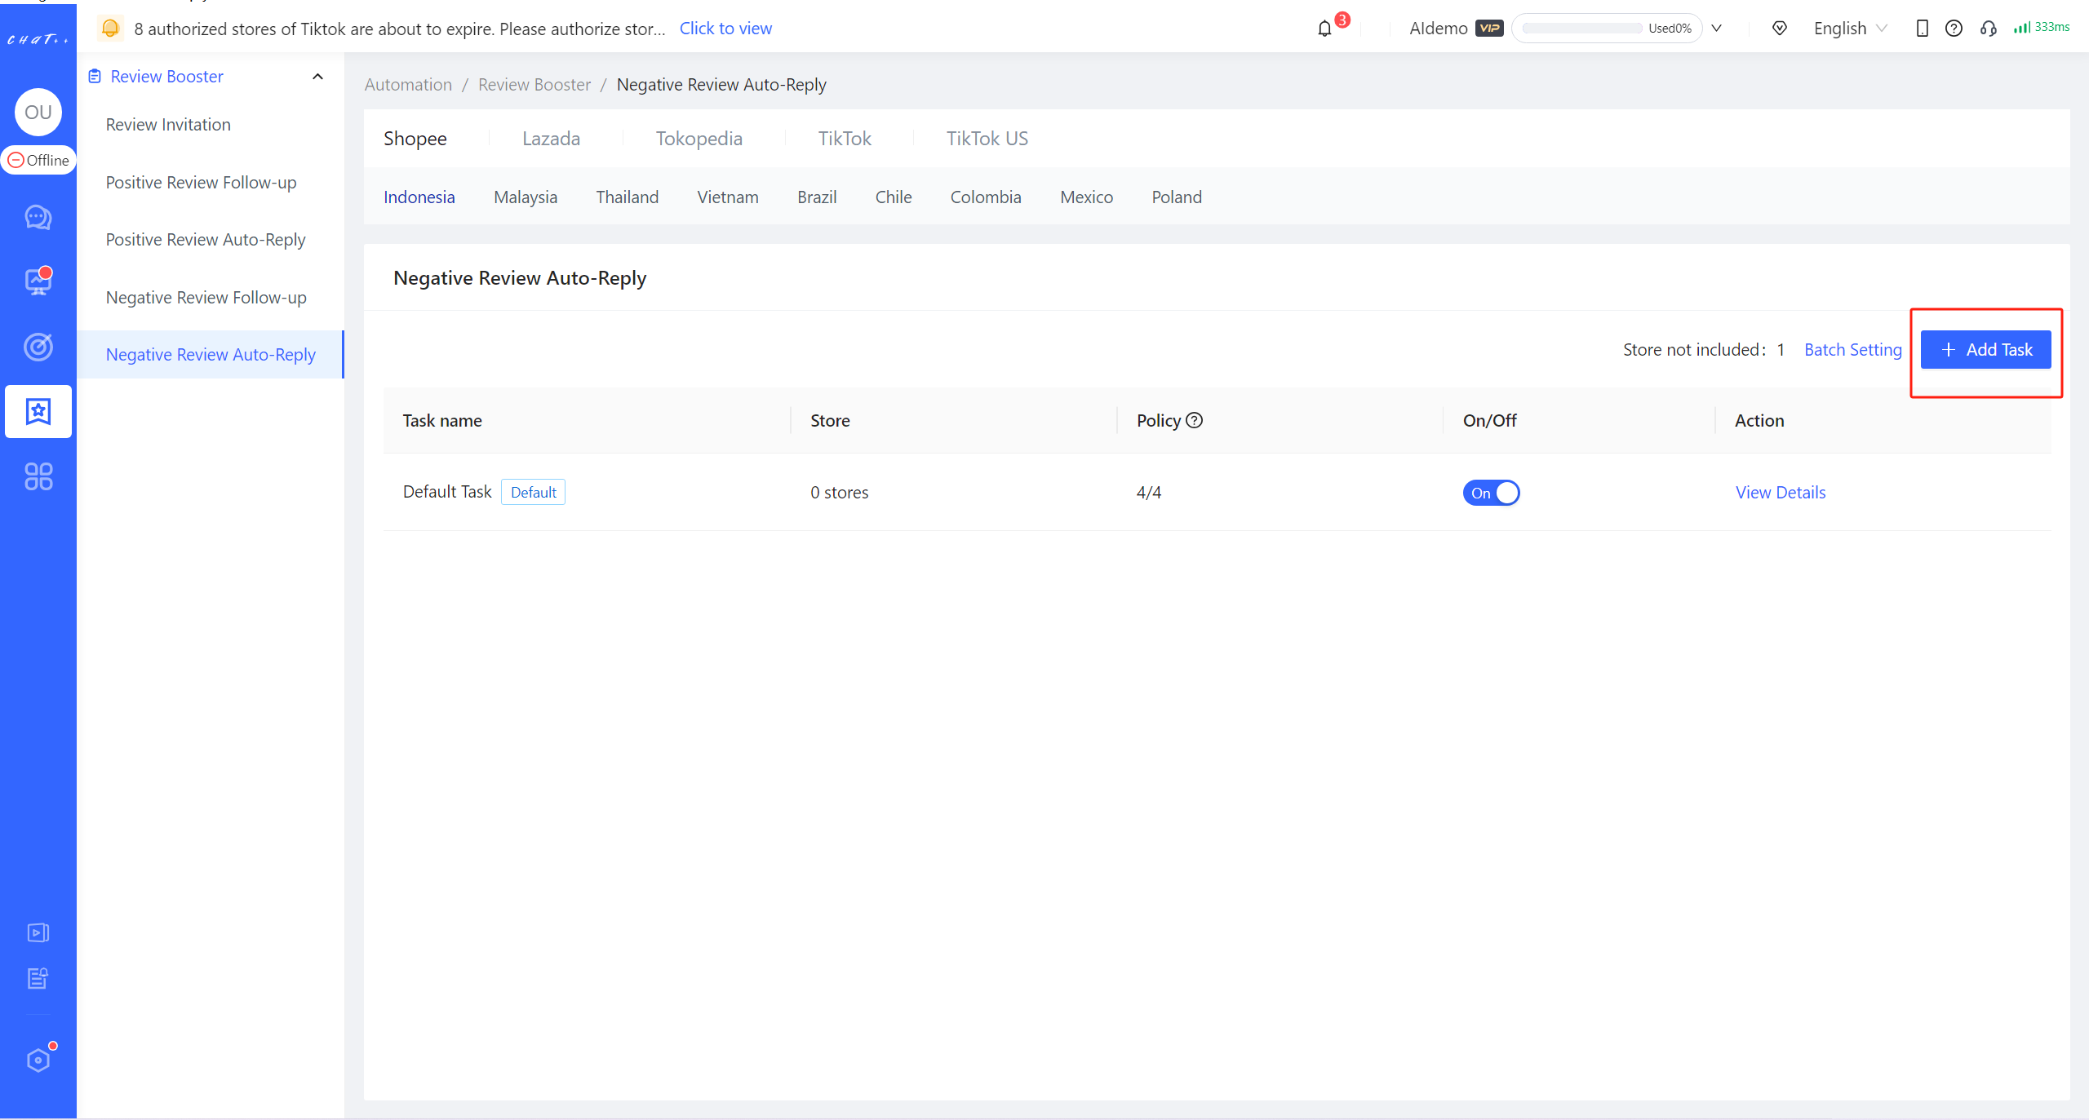Expand the usage account dropdown arrow
Image resolution: width=2089 pixels, height=1120 pixels.
pyautogui.click(x=1716, y=29)
